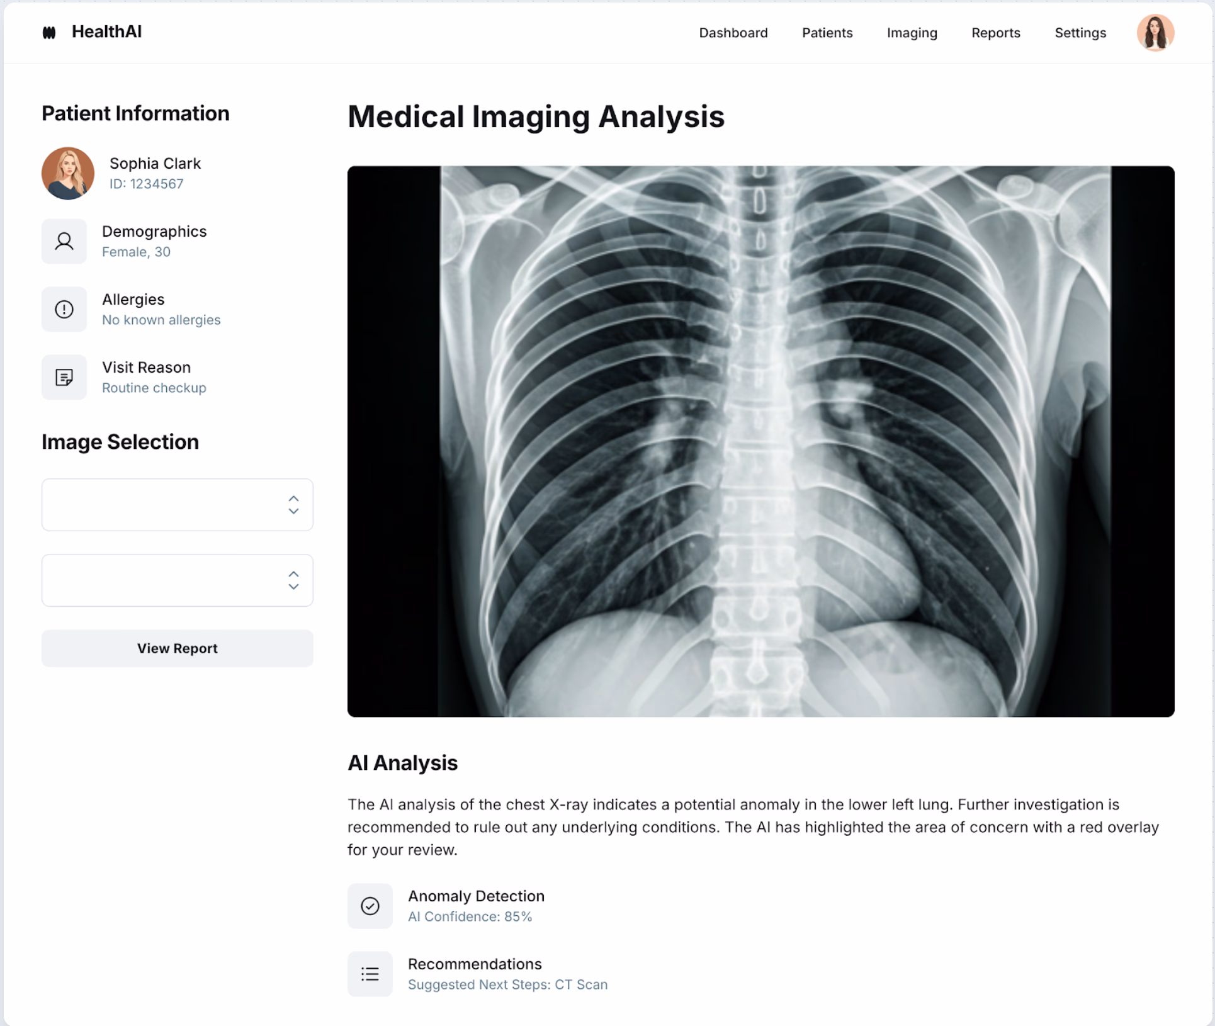Switch to the Imaging tab

click(912, 33)
